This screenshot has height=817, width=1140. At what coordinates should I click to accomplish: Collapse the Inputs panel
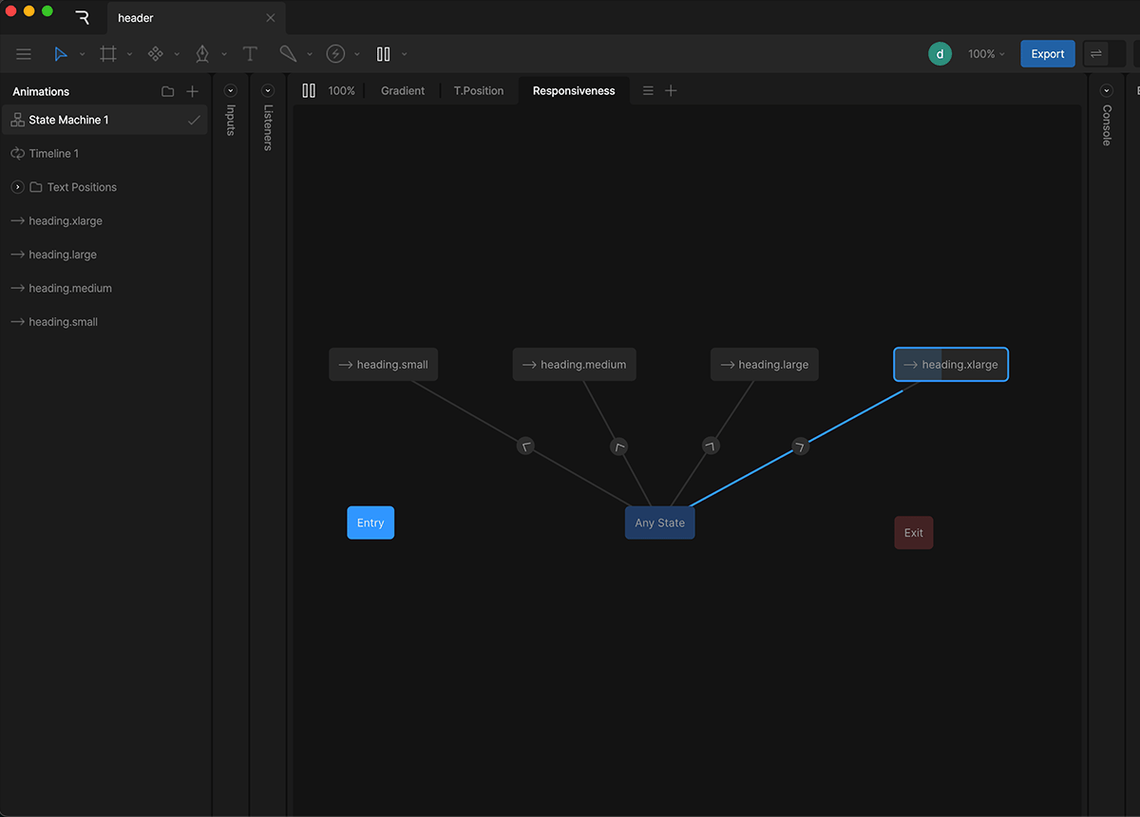click(230, 89)
